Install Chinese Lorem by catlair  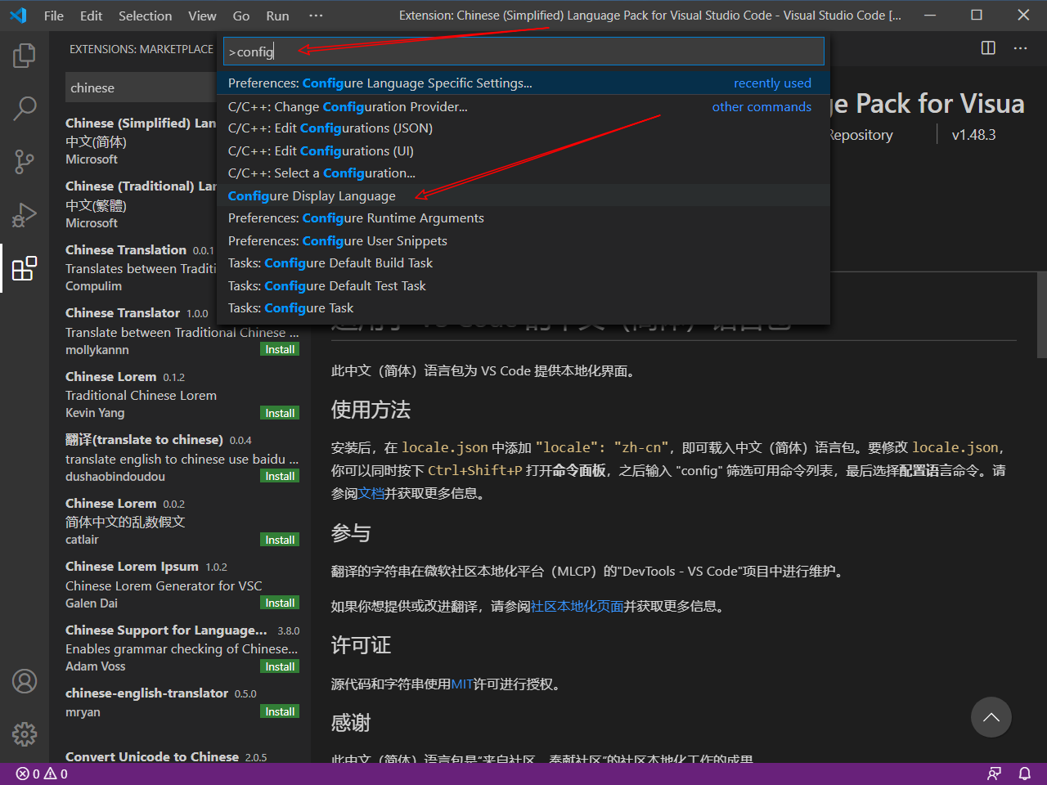(280, 541)
